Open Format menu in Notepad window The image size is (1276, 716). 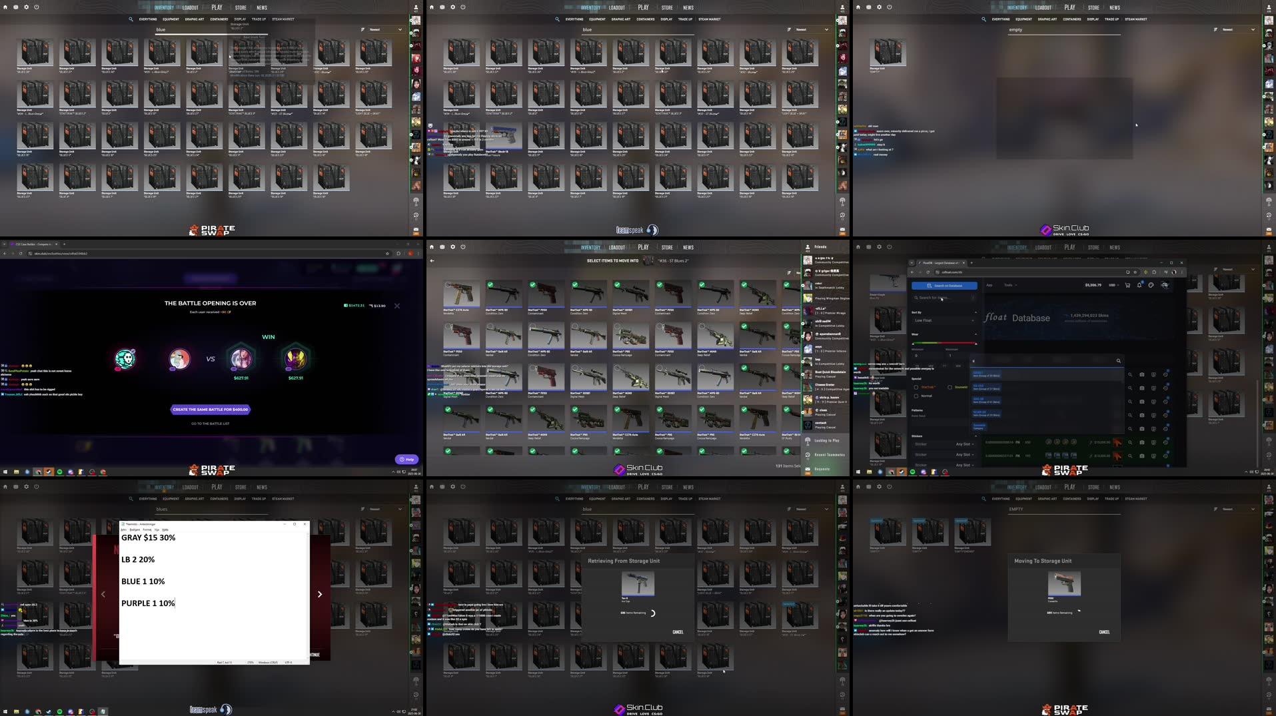pyautogui.click(x=147, y=530)
